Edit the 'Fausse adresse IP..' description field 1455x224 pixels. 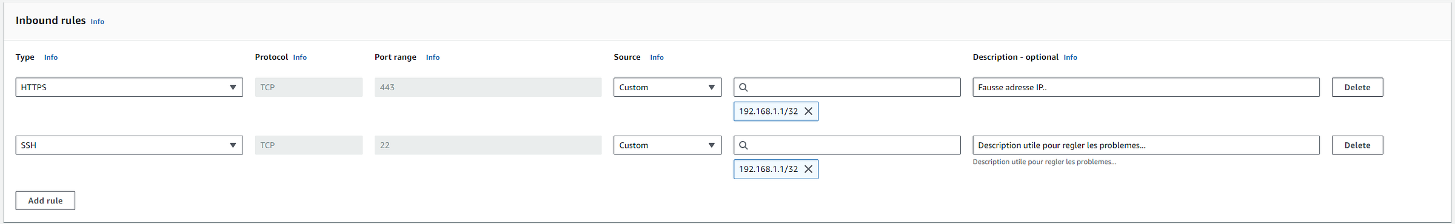(1146, 87)
